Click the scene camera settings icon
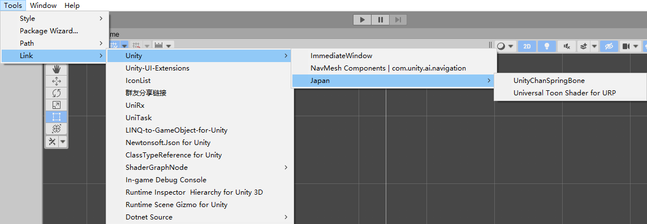647x224 pixels. 626,46
